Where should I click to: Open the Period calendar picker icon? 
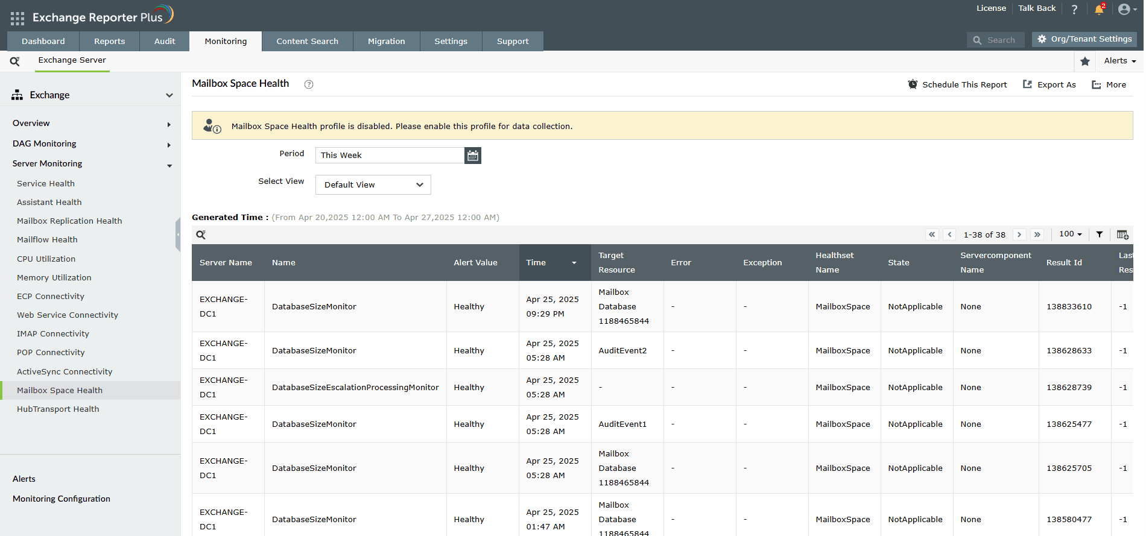click(x=473, y=156)
